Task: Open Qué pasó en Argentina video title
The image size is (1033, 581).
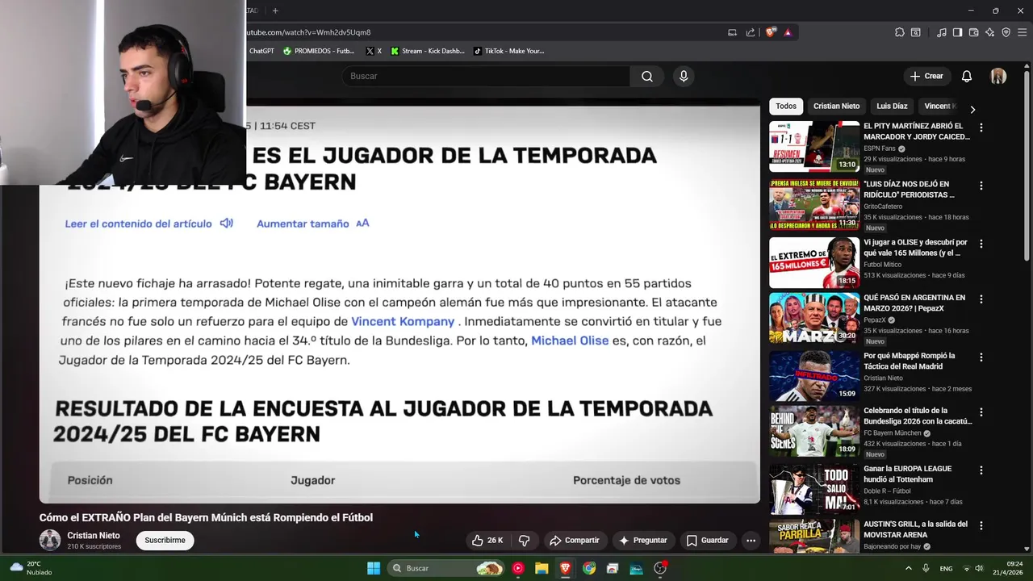Action: point(914,303)
